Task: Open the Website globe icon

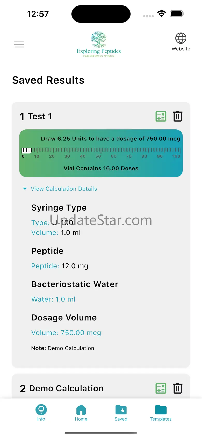Action: pyautogui.click(x=181, y=41)
